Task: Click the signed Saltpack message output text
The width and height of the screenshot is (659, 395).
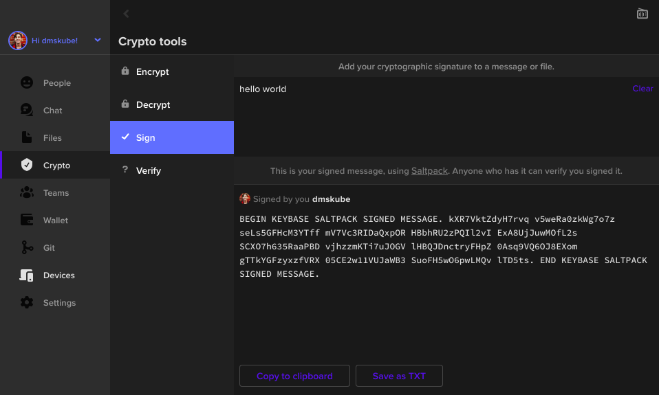Action: (x=444, y=247)
